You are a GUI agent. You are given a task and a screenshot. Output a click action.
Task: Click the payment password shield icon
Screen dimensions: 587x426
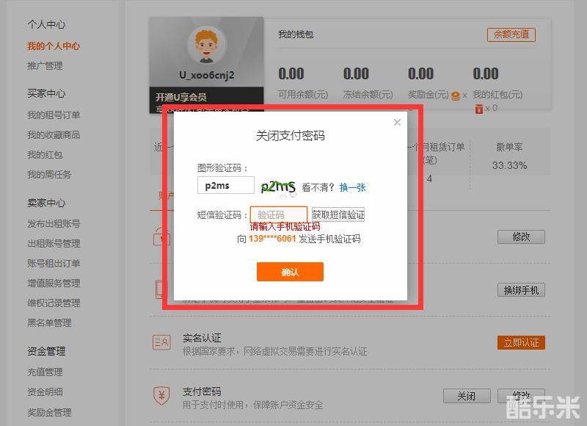pyautogui.click(x=161, y=396)
